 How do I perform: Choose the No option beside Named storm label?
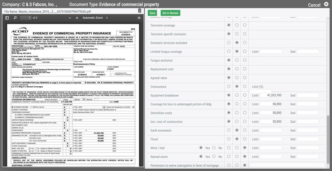[x=214, y=157]
